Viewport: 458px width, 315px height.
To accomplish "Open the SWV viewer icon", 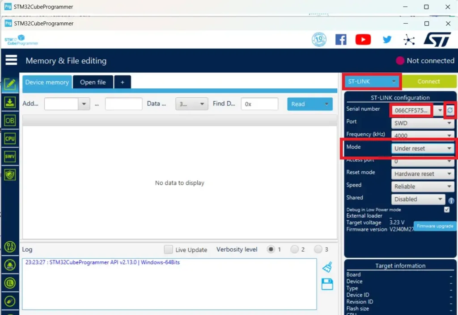I will (10, 157).
